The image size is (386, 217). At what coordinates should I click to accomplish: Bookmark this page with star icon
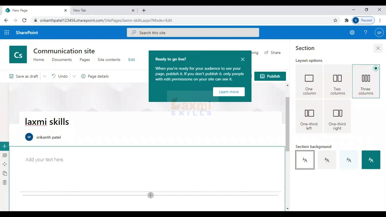335,20
